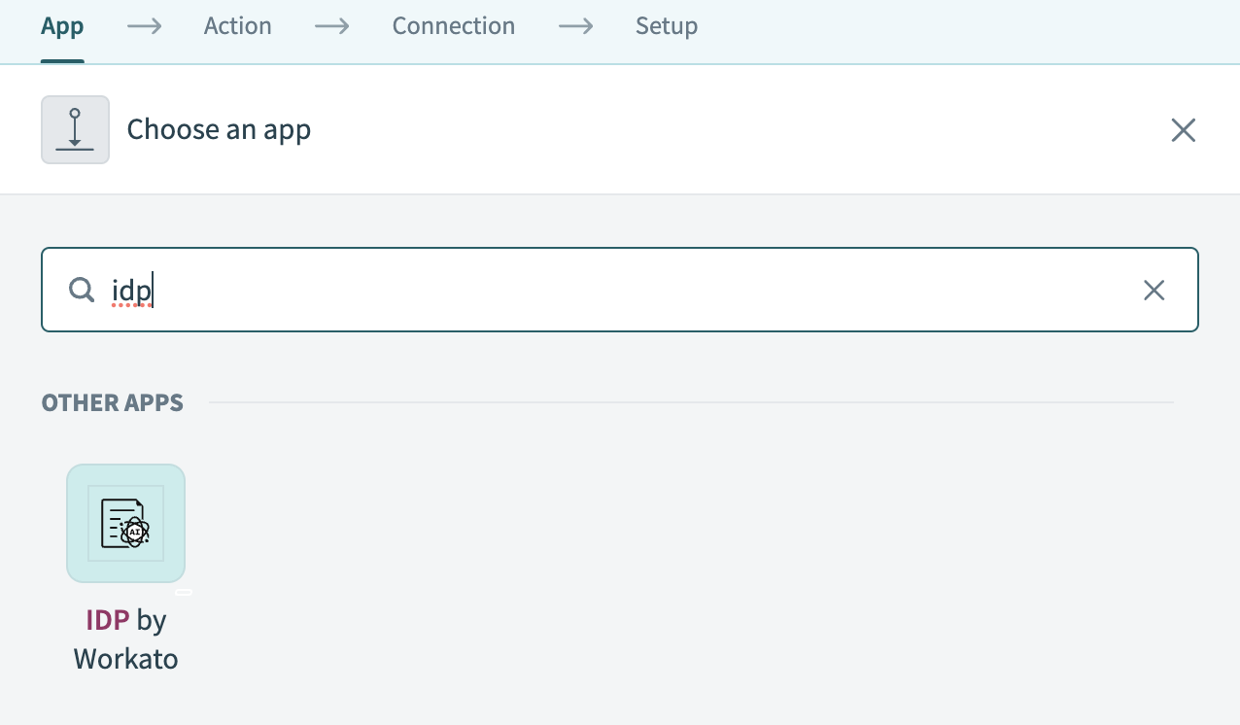Image resolution: width=1240 pixels, height=725 pixels.
Task: Open the Setup step
Action: (666, 26)
